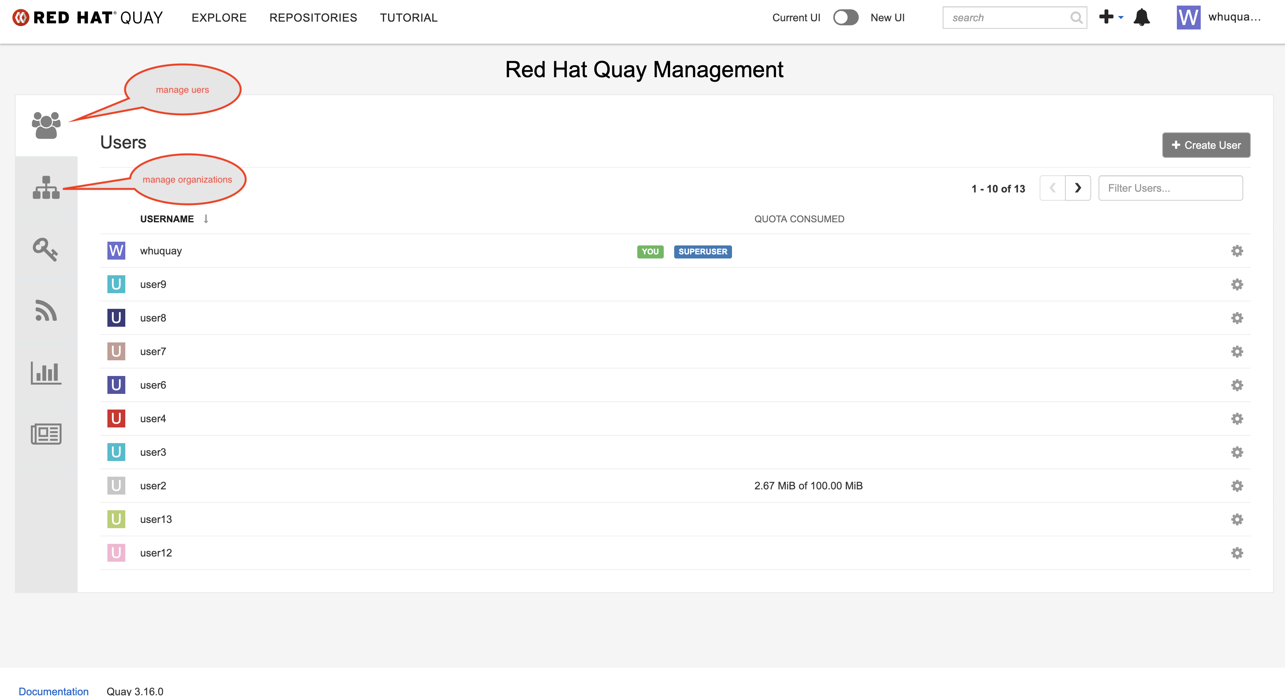Sort by the Username column header
The height and width of the screenshot is (696, 1285).
pos(167,219)
